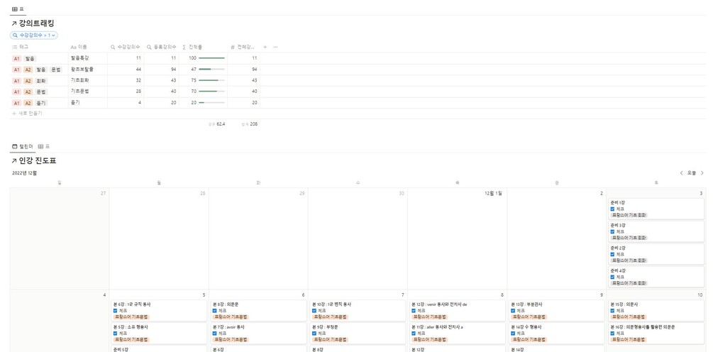Image resolution: width=713 pixels, height=352 pixels.
Task: Switch to 표 tab beside 캘린더
Action: (44, 146)
